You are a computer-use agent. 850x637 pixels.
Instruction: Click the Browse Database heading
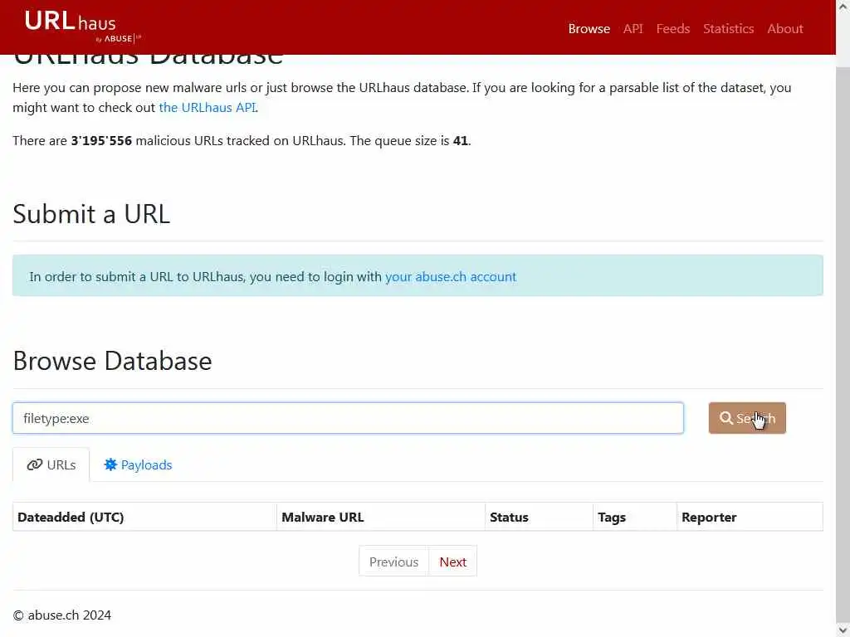click(112, 361)
